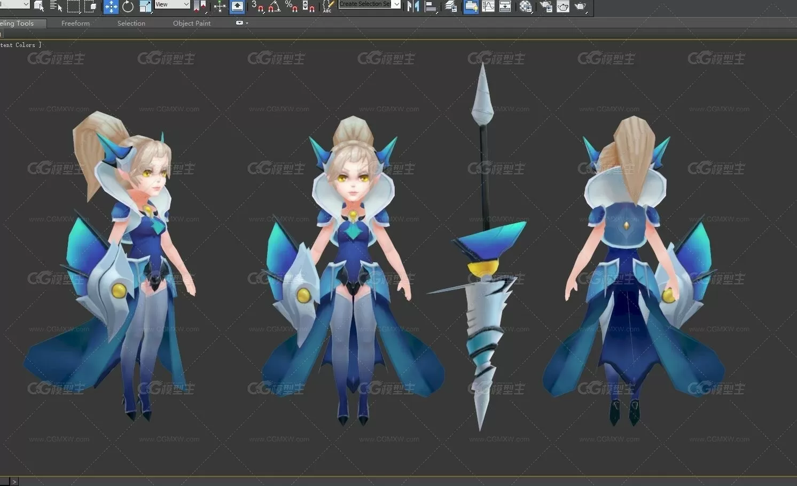This screenshot has height=486, width=797.
Task: Expand the Create Selection Set dropdown
Action: (x=396, y=4)
